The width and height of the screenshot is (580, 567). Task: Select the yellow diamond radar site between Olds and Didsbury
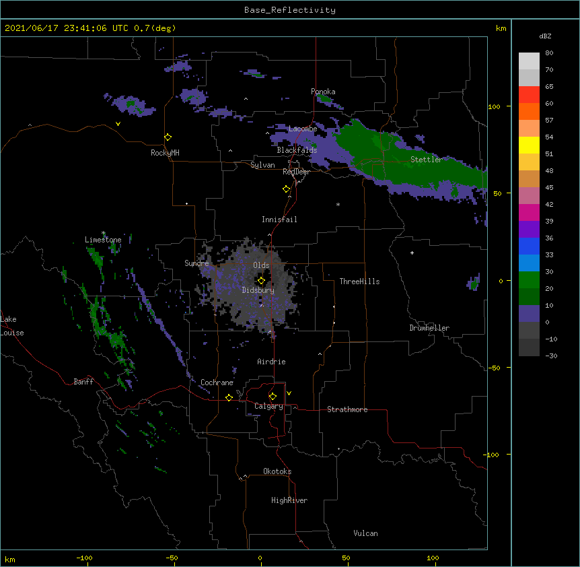[261, 281]
